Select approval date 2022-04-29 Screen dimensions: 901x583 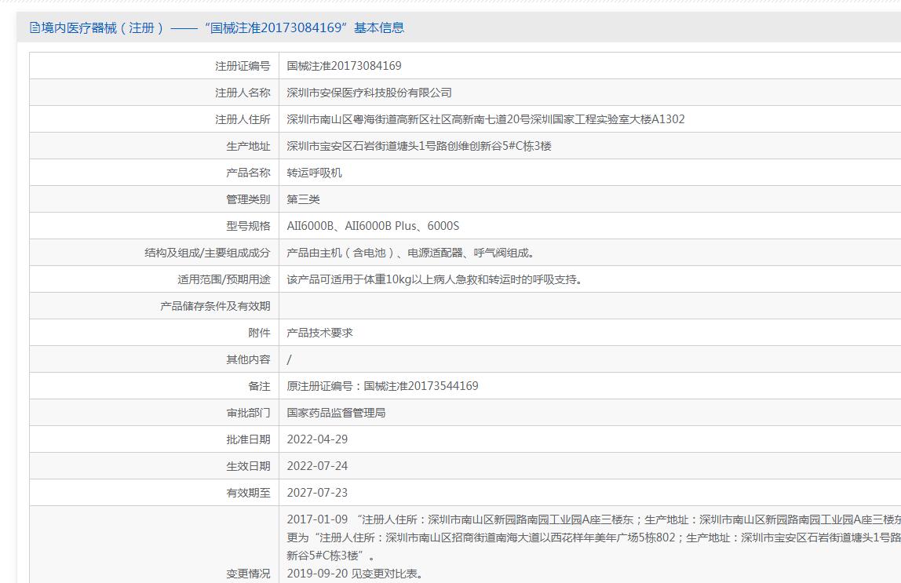[x=317, y=439]
